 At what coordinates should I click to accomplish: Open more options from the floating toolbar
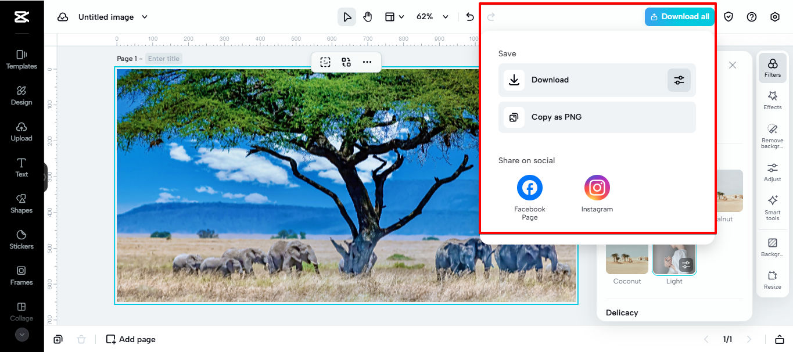pyautogui.click(x=367, y=62)
